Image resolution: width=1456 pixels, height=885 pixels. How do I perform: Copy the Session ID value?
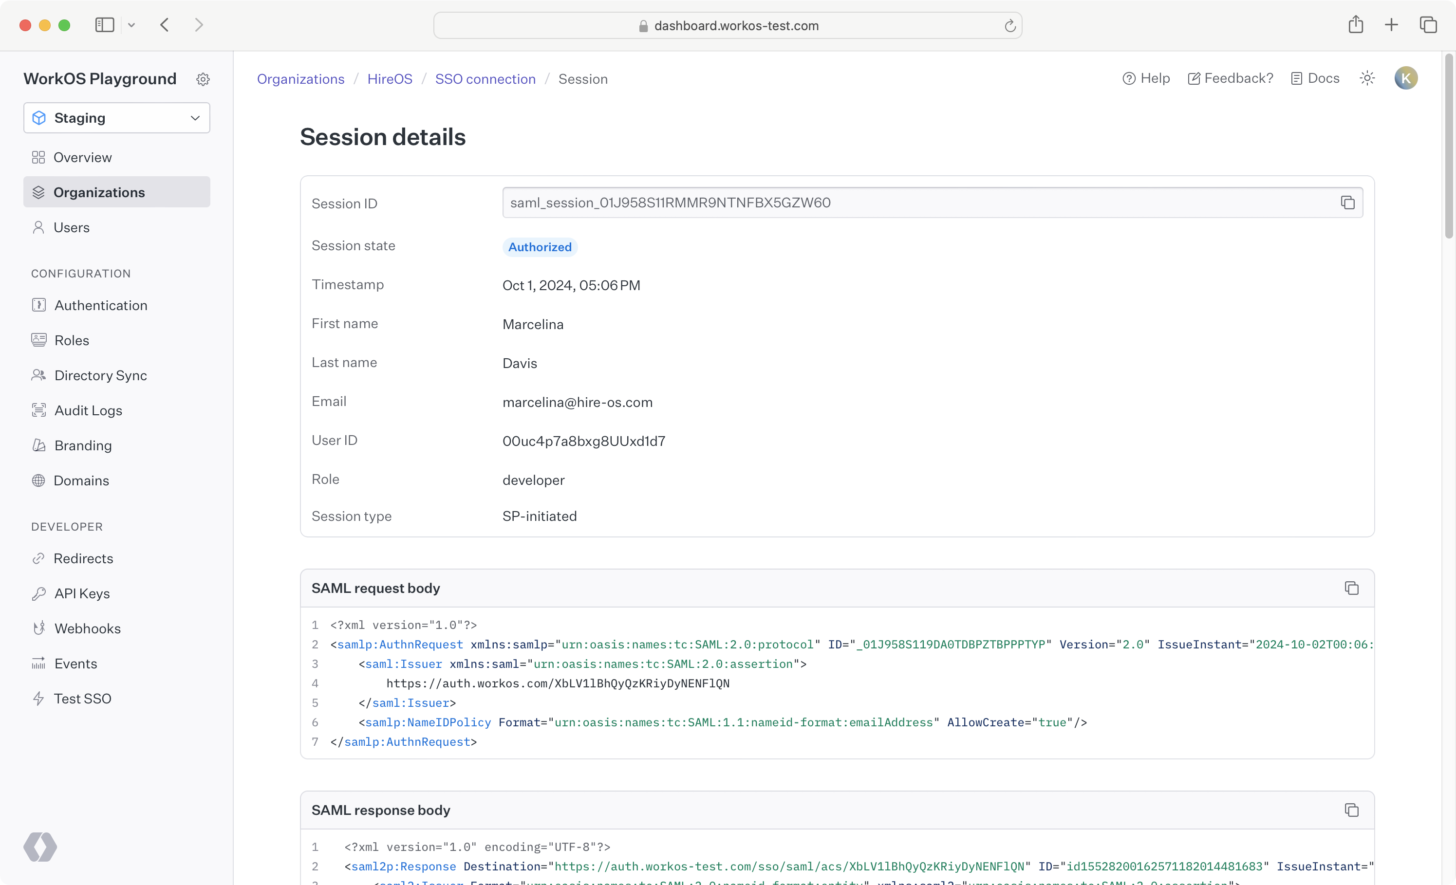point(1348,202)
